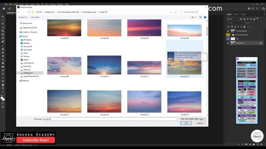Click the Flip button in plugin panel
The width and height of the screenshot is (266, 149).
241,84
